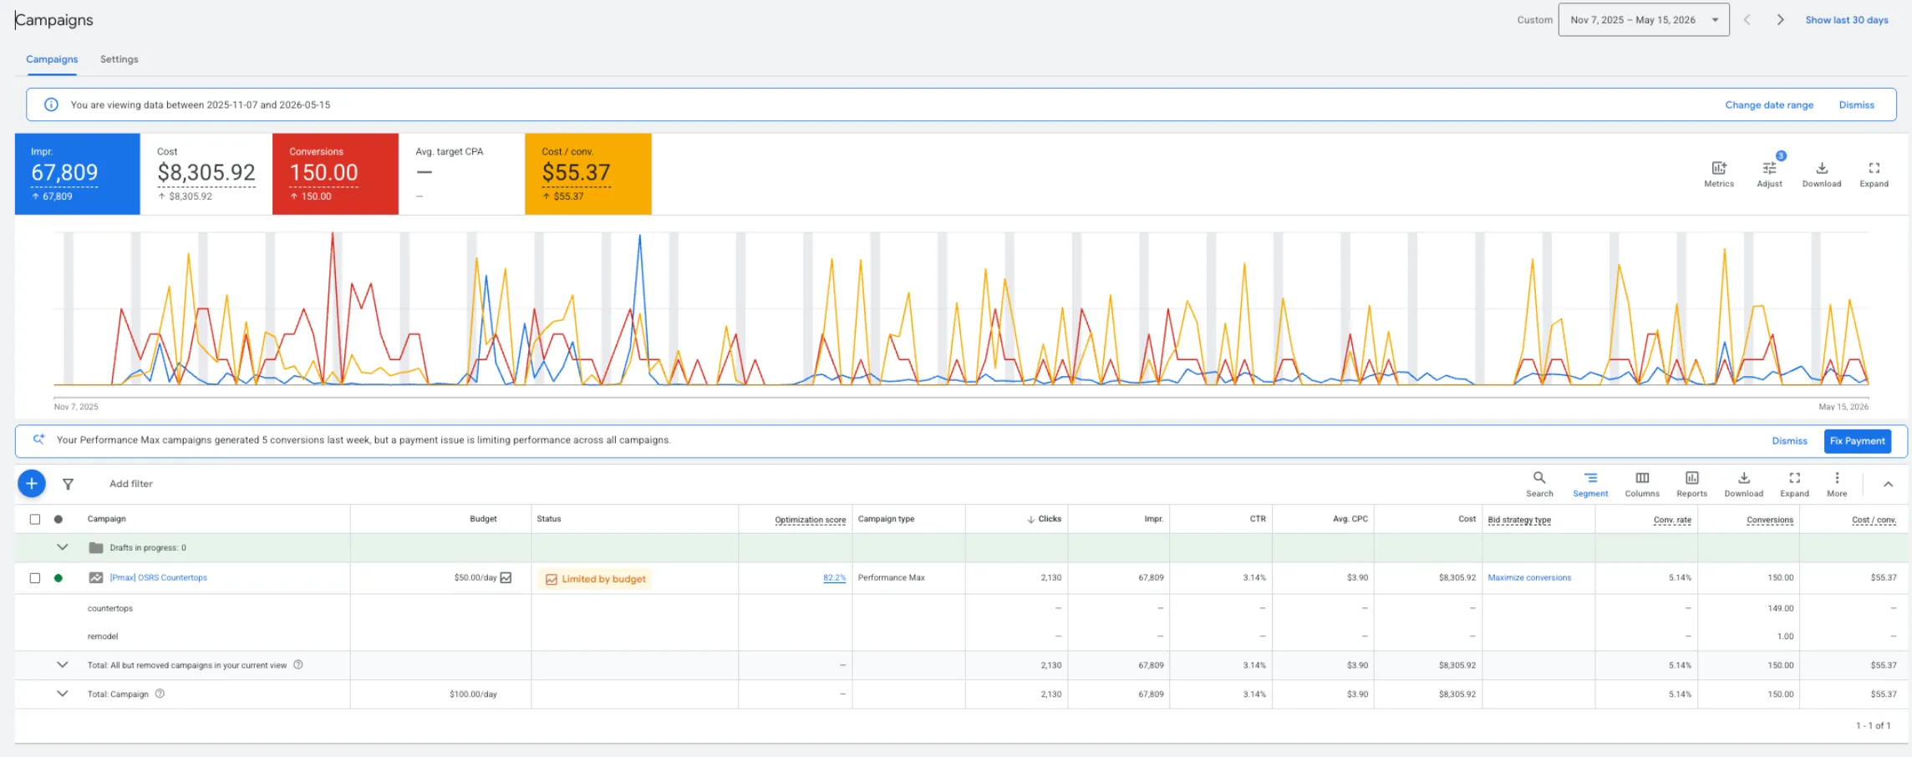The image size is (1912, 757).
Task: Click the Limited by budget status
Action: coord(595,578)
